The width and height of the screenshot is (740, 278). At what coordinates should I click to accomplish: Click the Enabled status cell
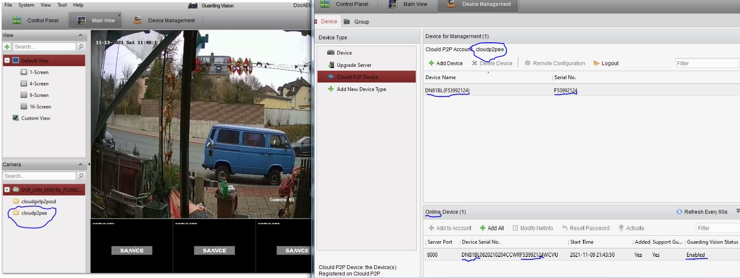695,255
